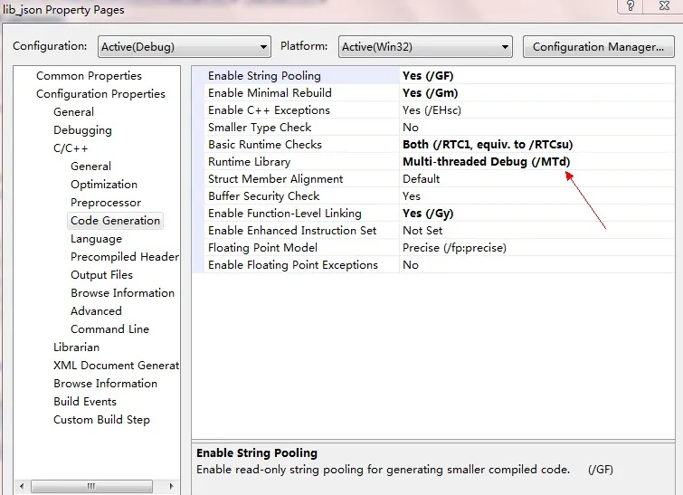Select Browse Information under C/C++

click(122, 293)
